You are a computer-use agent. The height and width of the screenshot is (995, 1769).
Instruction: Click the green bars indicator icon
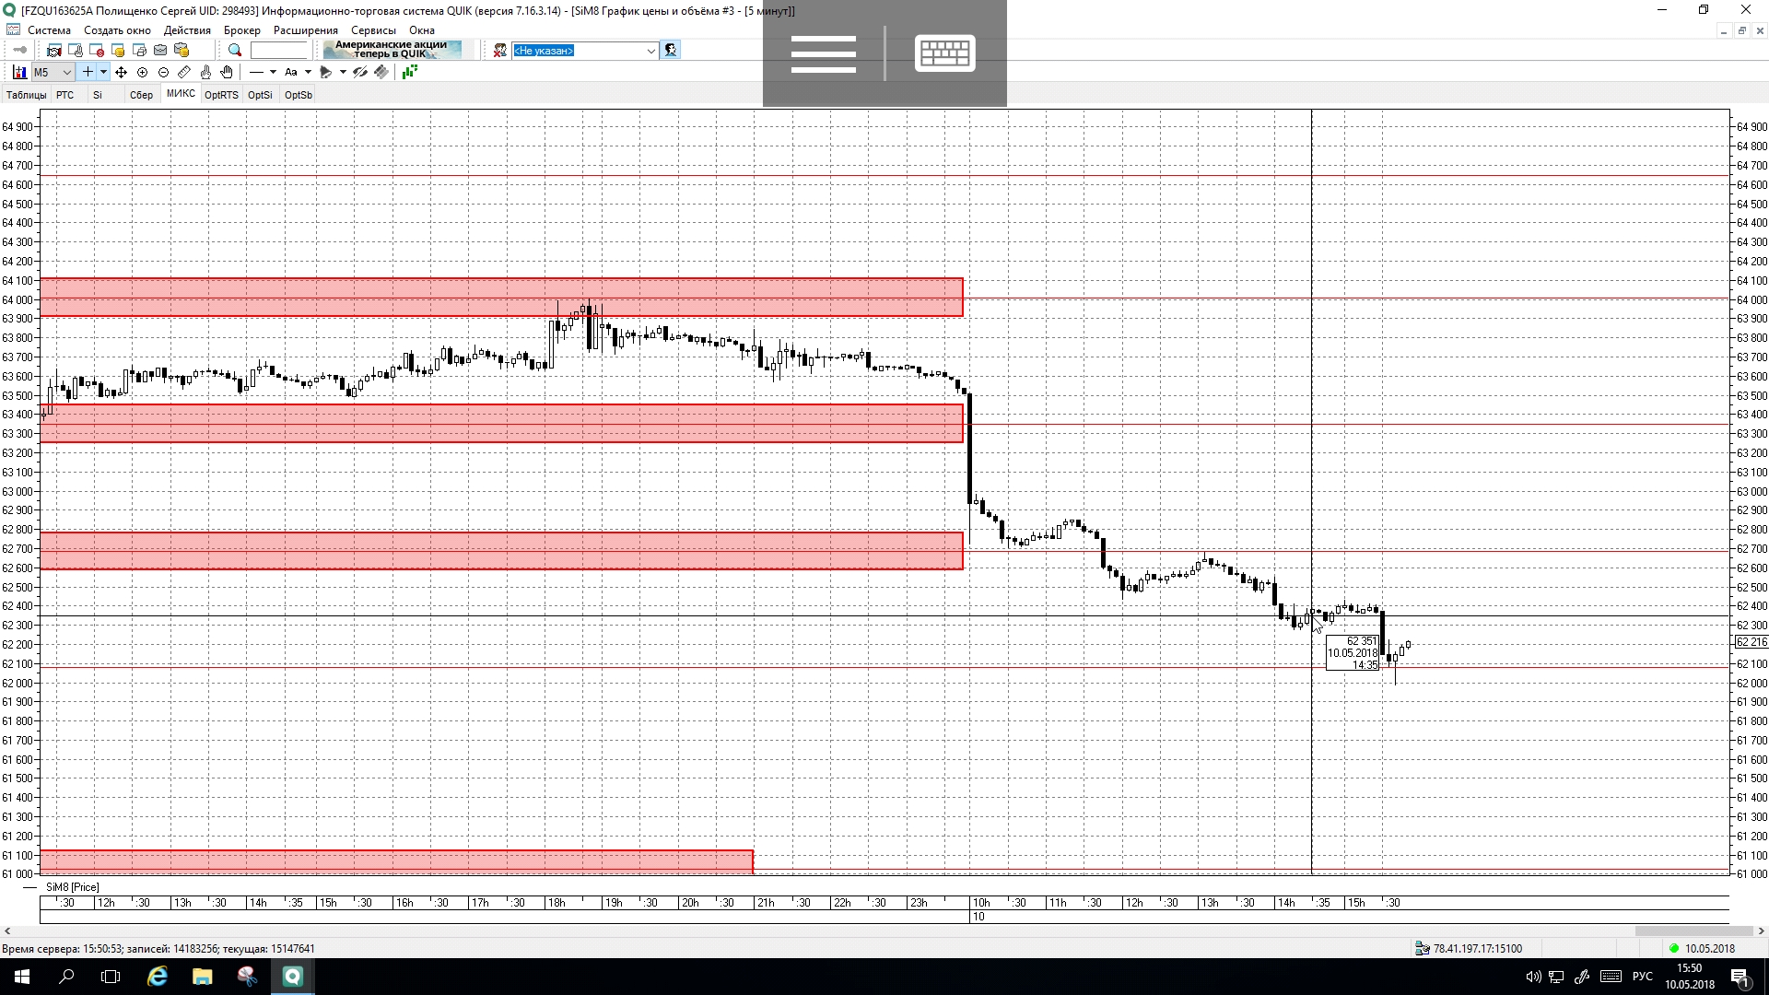pos(409,72)
